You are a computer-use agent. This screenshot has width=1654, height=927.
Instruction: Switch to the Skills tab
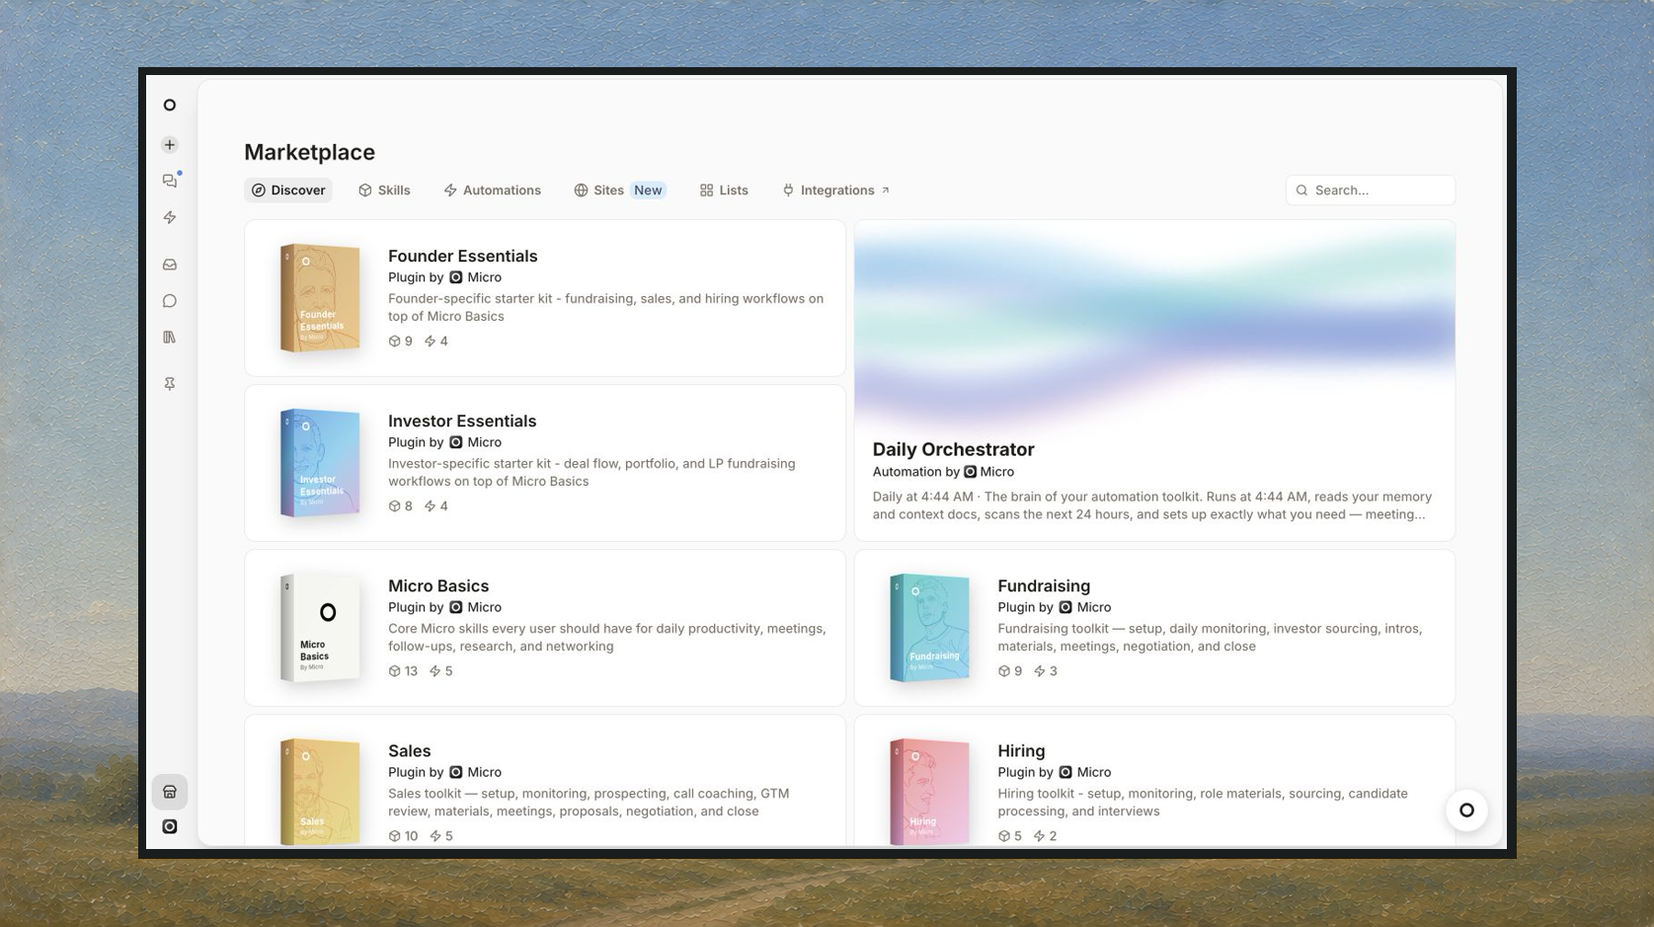click(x=384, y=191)
